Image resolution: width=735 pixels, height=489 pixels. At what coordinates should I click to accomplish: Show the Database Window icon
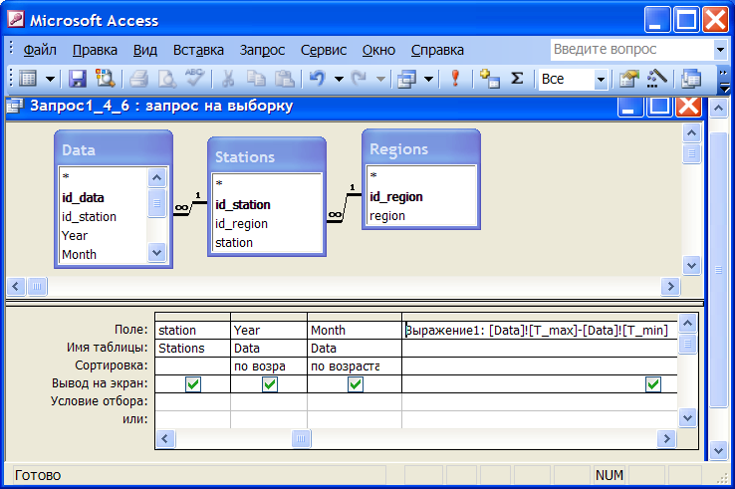pyautogui.click(x=691, y=79)
